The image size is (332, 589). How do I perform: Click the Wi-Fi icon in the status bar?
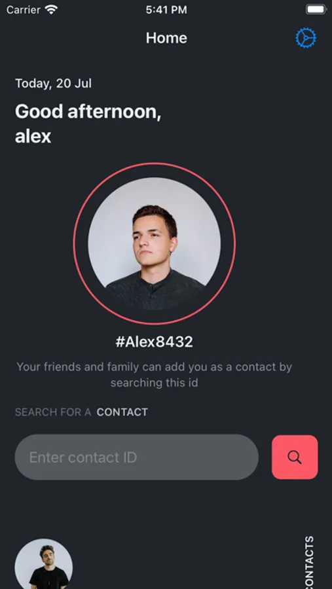pyautogui.click(x=51, y=10)
